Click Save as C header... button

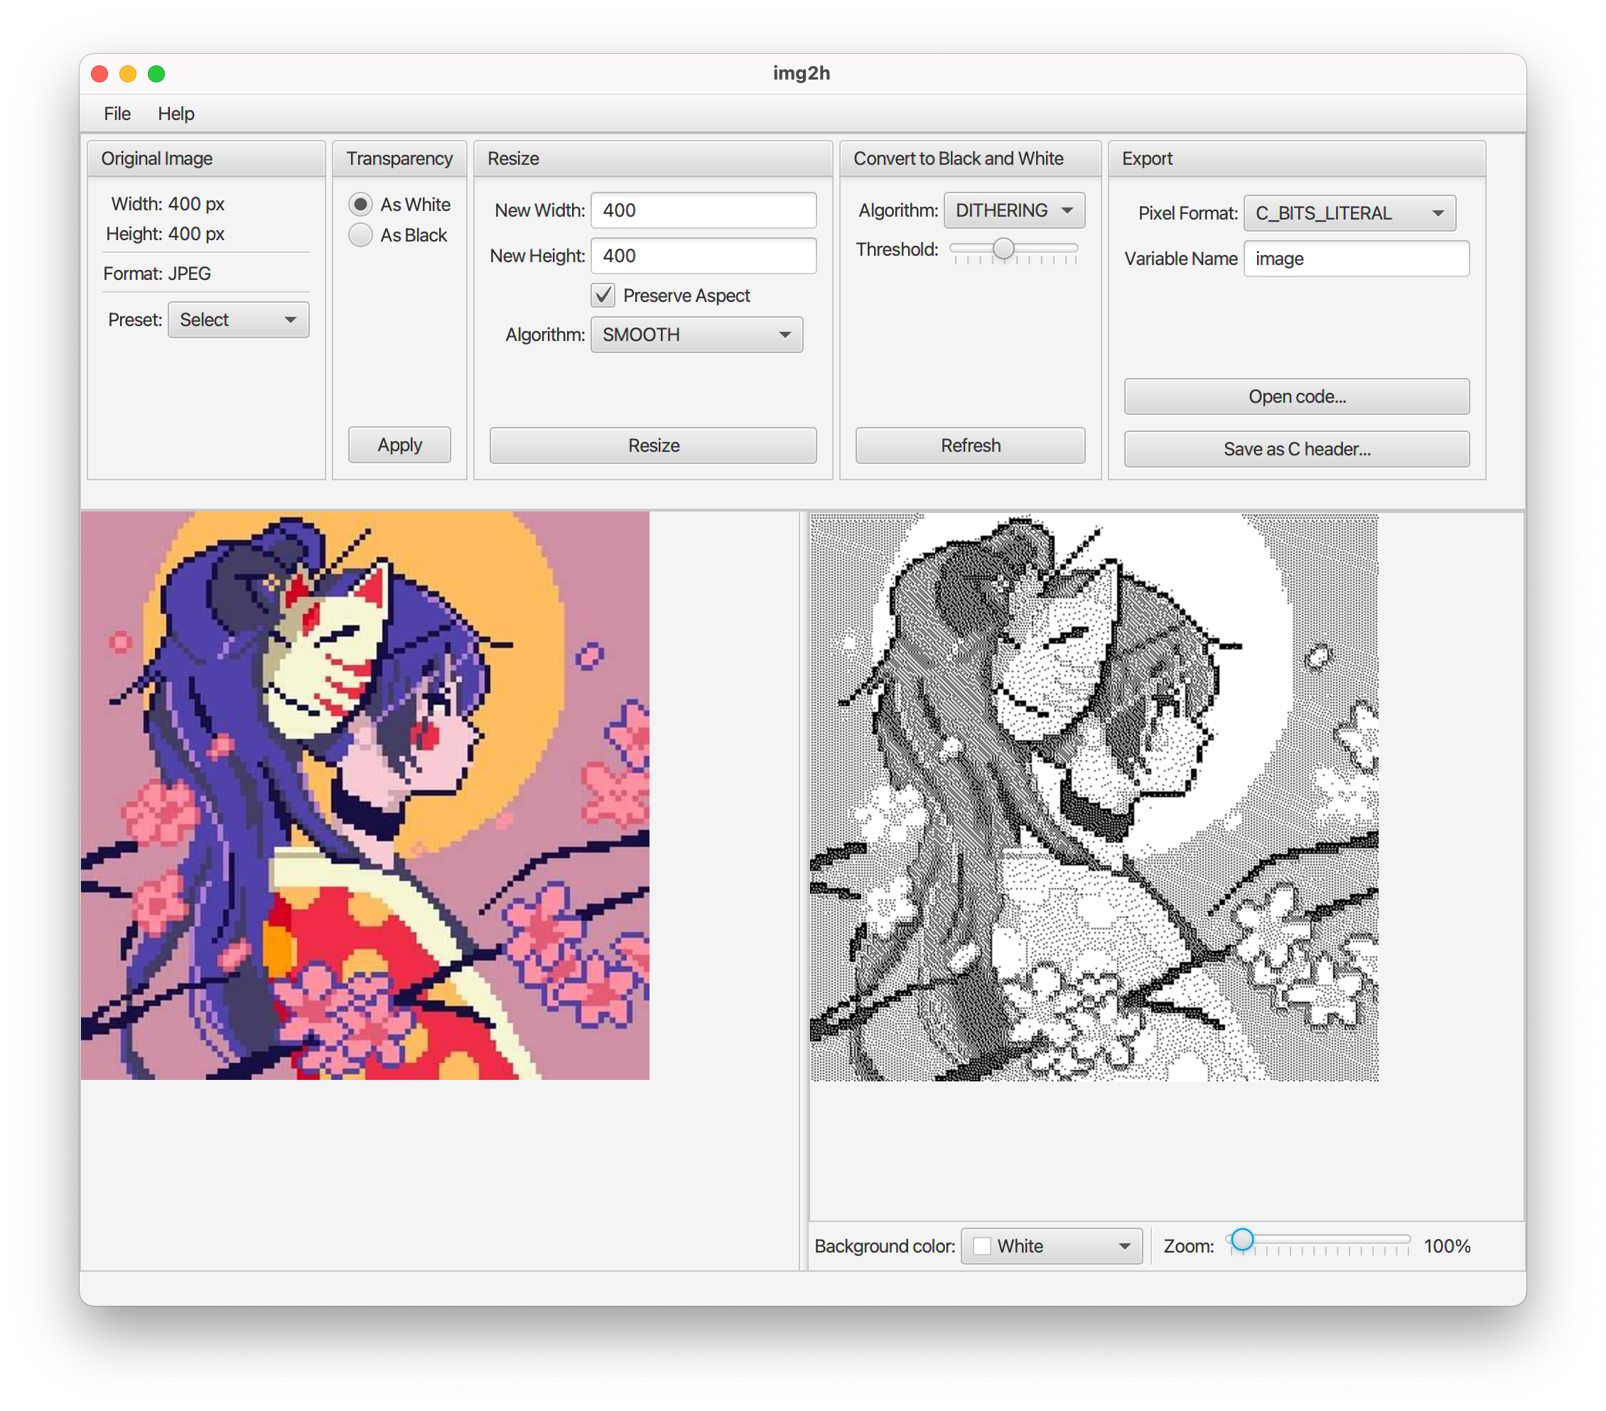[x=1296, y=450]
